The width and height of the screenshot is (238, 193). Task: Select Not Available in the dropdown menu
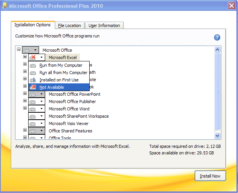pos(59,87)
